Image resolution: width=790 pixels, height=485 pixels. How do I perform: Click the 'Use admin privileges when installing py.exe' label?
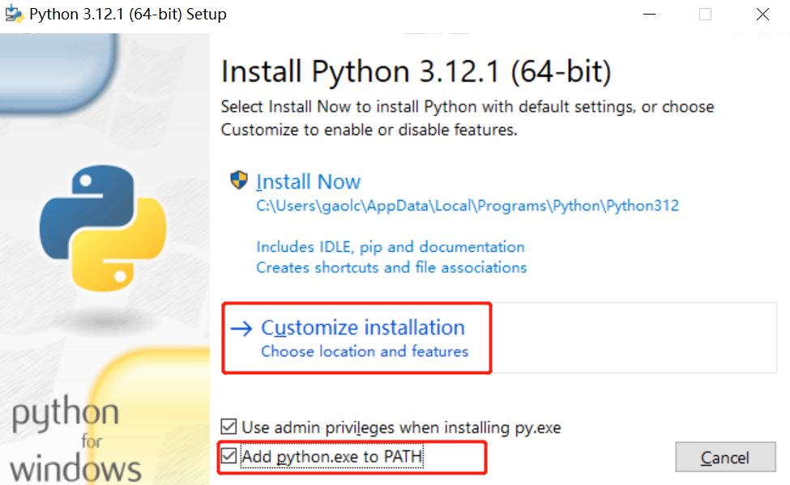tap(401, 428)
